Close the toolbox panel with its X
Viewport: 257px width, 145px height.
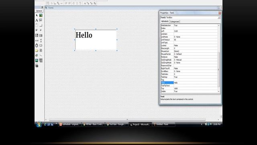pos(42,7)
